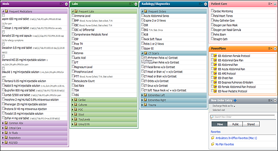Expand the IV Fluids section

(x=3, y=133)
